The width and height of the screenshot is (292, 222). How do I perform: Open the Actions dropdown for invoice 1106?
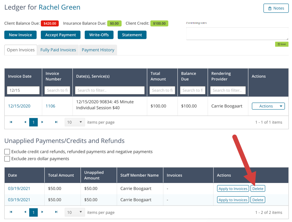268,106
